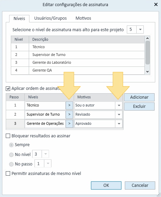Viewport: 161px width, 197px height.
Task: Click scroll up arrow in levels list
Action: click(x=147, y=38)
